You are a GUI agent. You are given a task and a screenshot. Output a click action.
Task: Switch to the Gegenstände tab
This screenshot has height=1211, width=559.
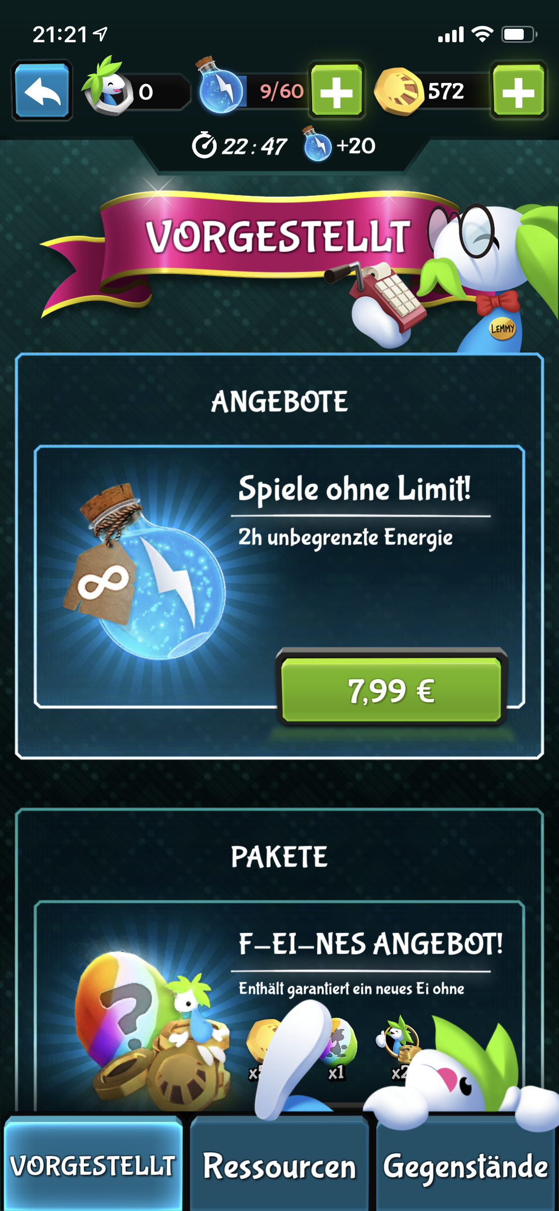pos(466,1165)
